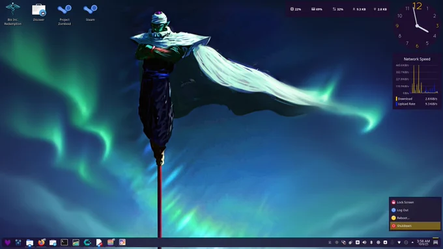
Task: Launch Firefox from the taskbar
Action: pyautogui.click(x=42, y=242)
